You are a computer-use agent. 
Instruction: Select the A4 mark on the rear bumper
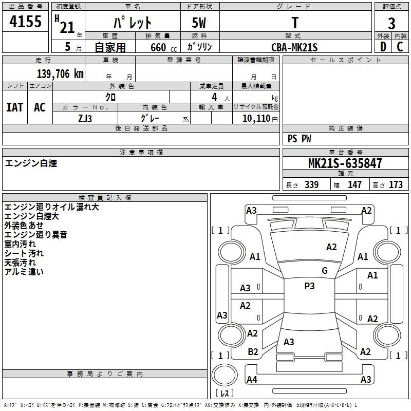(x=252, y=380)
